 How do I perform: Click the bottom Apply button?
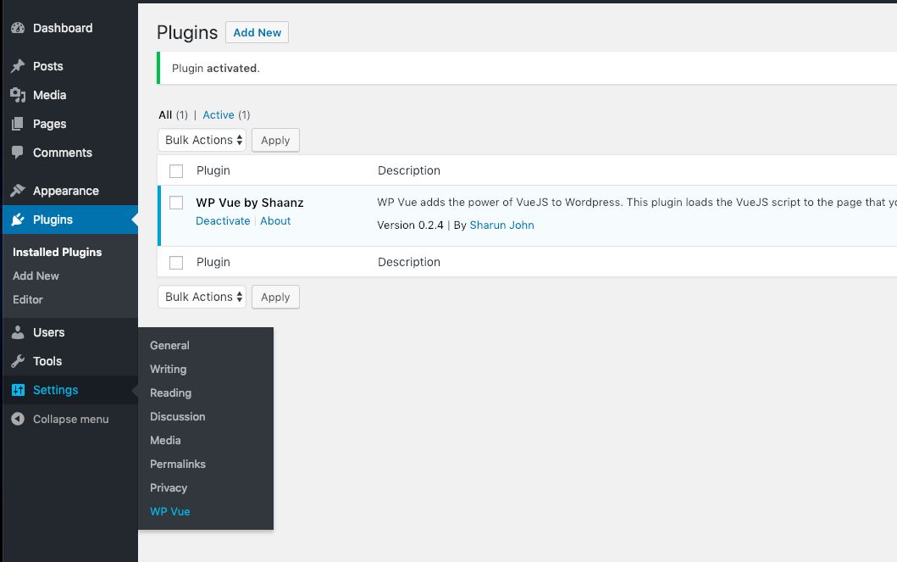(x=275, y=297)
